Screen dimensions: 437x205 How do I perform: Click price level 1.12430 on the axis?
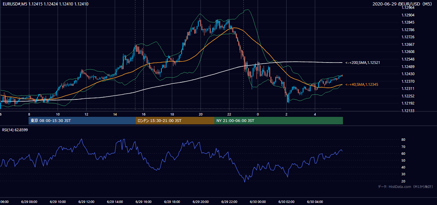point(408,74)
